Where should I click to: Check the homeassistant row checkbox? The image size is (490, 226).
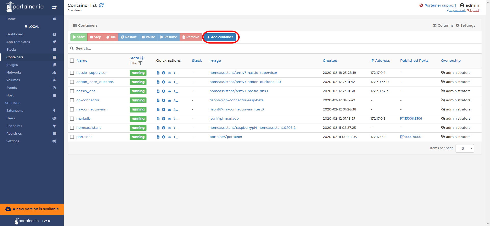point(72,128)
